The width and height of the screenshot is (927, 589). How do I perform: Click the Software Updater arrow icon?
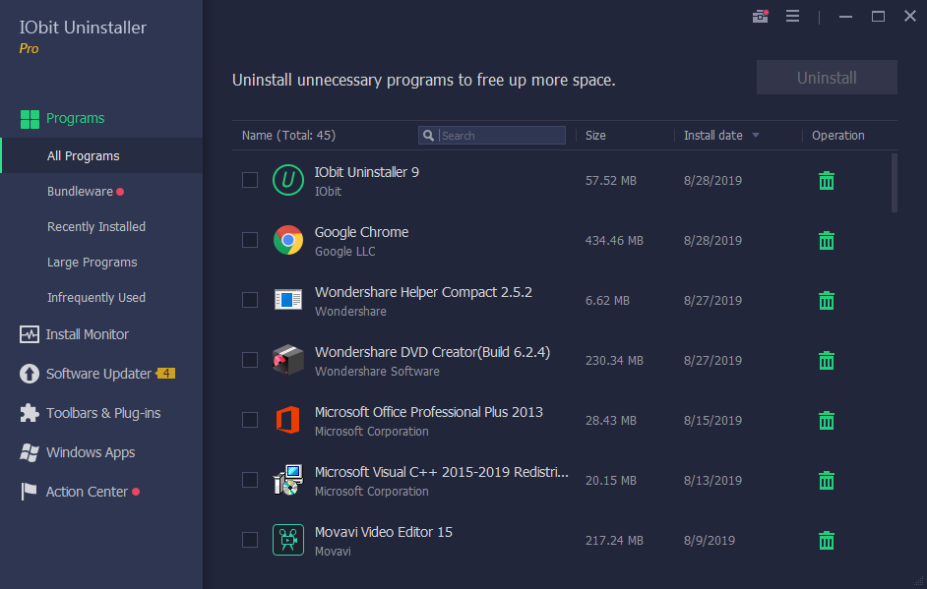(29, 374)
